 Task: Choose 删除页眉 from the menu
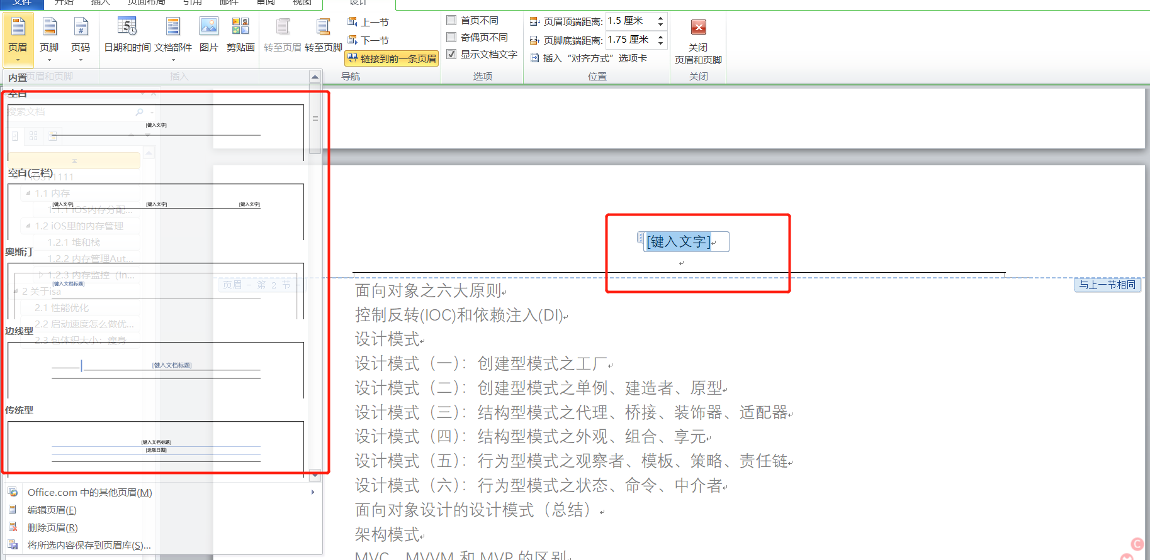coord(53,527)
